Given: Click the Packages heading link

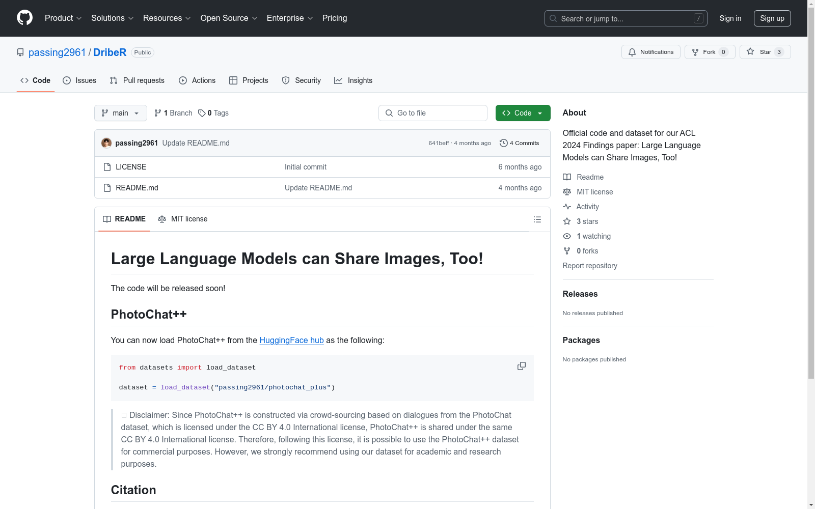Looking at the screenshot, I should point(581,340).
